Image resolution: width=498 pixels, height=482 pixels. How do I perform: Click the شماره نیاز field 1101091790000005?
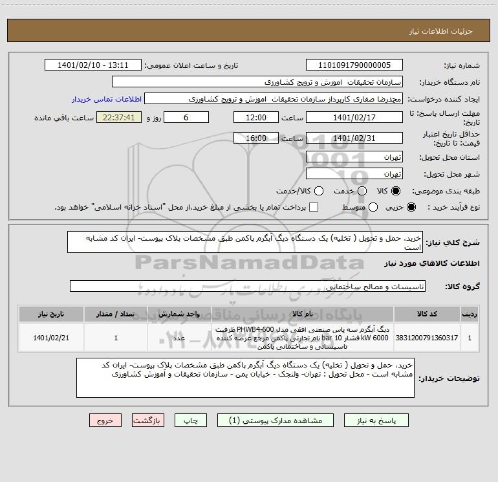354,65
